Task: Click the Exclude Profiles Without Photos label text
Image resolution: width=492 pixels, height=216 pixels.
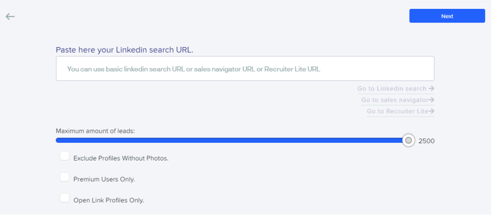Action: 121,159
